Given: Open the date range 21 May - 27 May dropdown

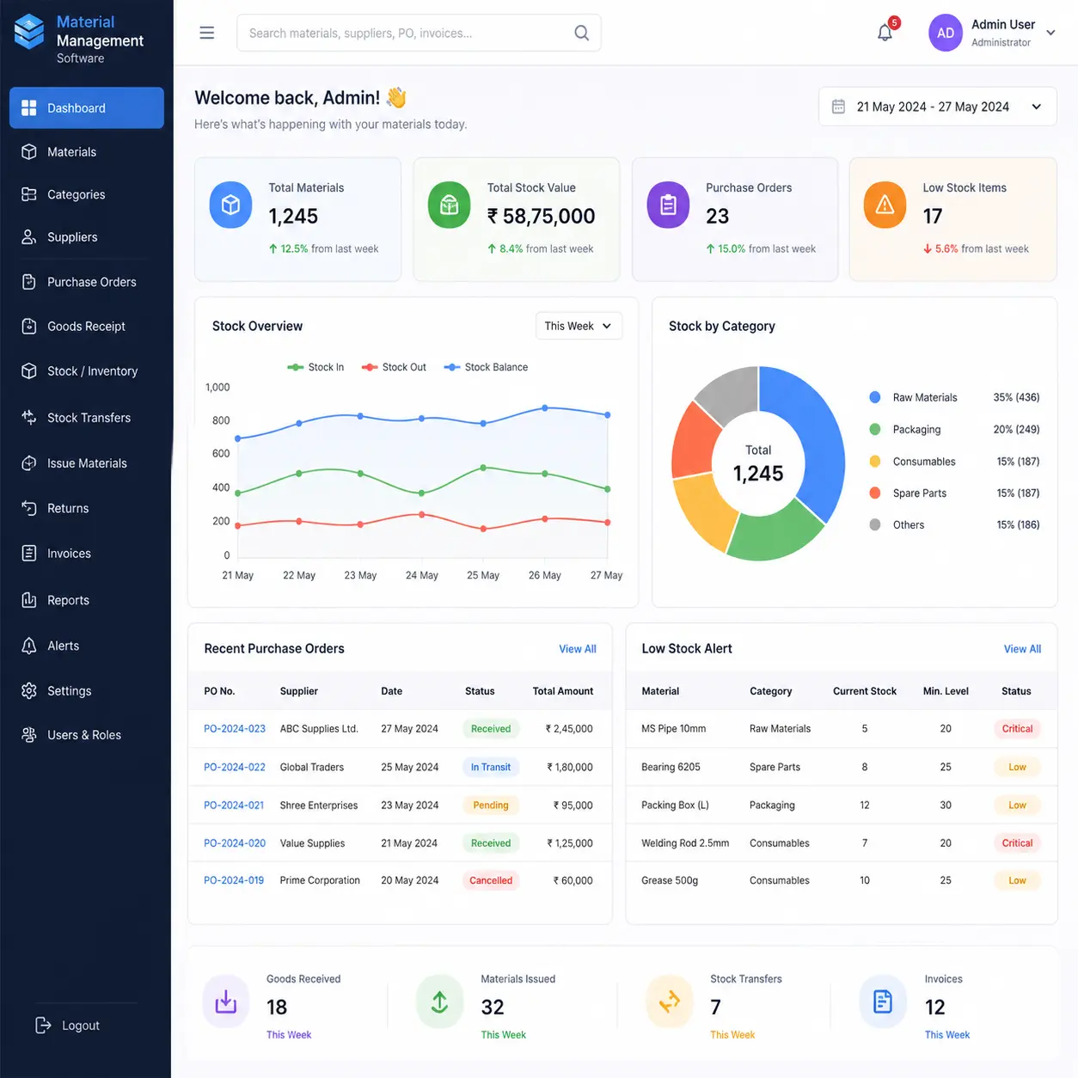Looking at the screenshot, I should [937, 107].
